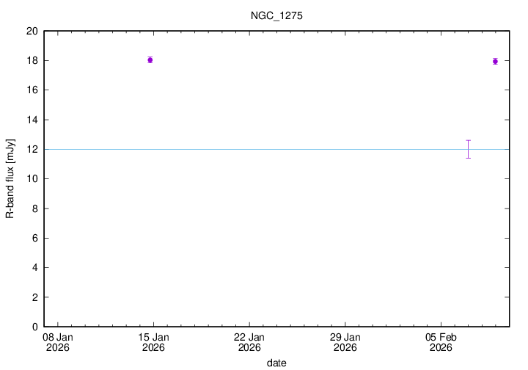Click the 'date' x-axis label
The height and width of the screenshot is (370, 528).
point(276,363)
